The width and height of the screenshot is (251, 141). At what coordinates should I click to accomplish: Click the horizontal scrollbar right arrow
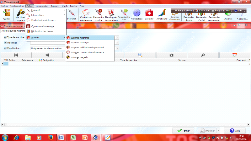(248, 124)
